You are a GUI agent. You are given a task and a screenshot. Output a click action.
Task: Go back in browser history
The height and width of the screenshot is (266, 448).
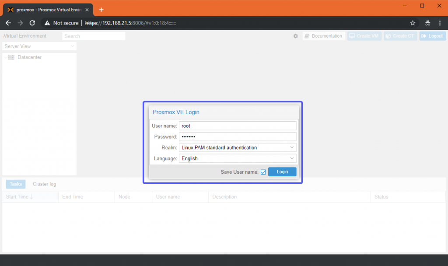click(8, 23)
